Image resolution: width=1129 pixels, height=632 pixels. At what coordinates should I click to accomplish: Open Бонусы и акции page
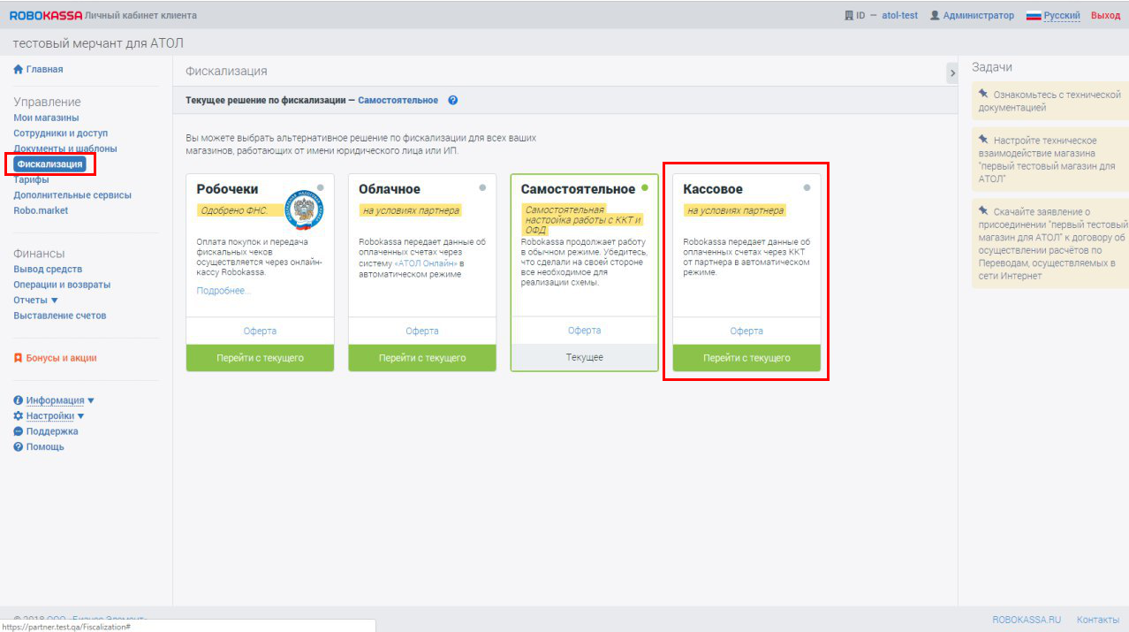point(61,358)
